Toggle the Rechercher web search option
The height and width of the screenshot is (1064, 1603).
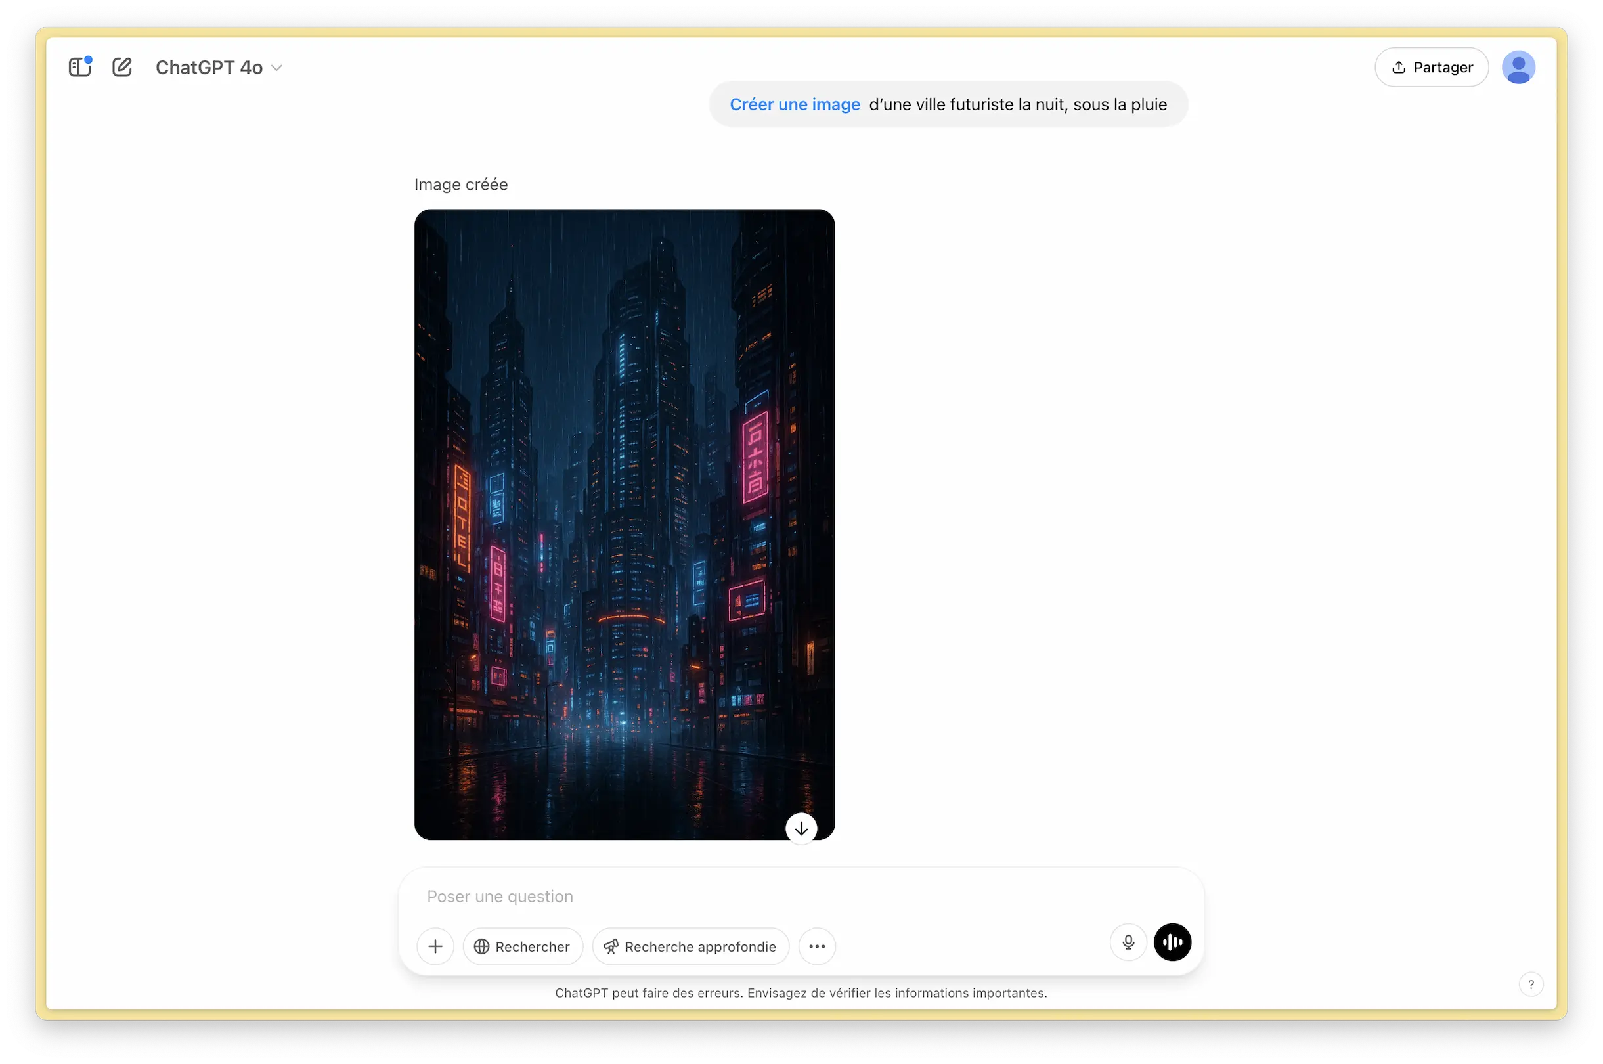[x=522, y=946]
